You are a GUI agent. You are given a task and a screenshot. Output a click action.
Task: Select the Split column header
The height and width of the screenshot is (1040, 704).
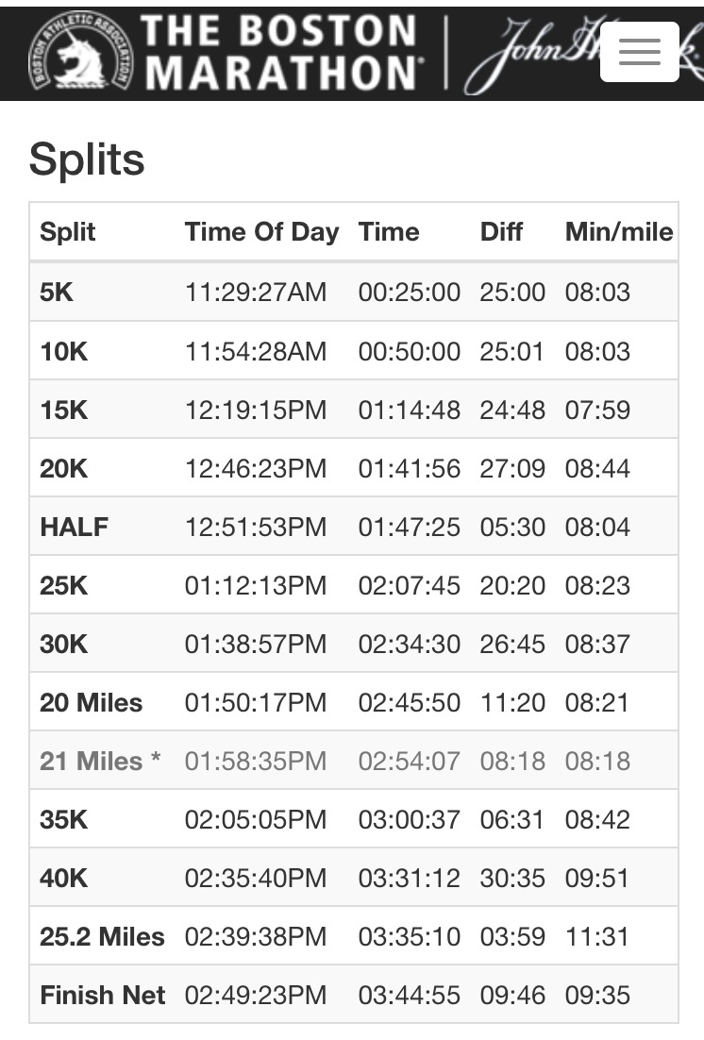(x=68, y=232)
